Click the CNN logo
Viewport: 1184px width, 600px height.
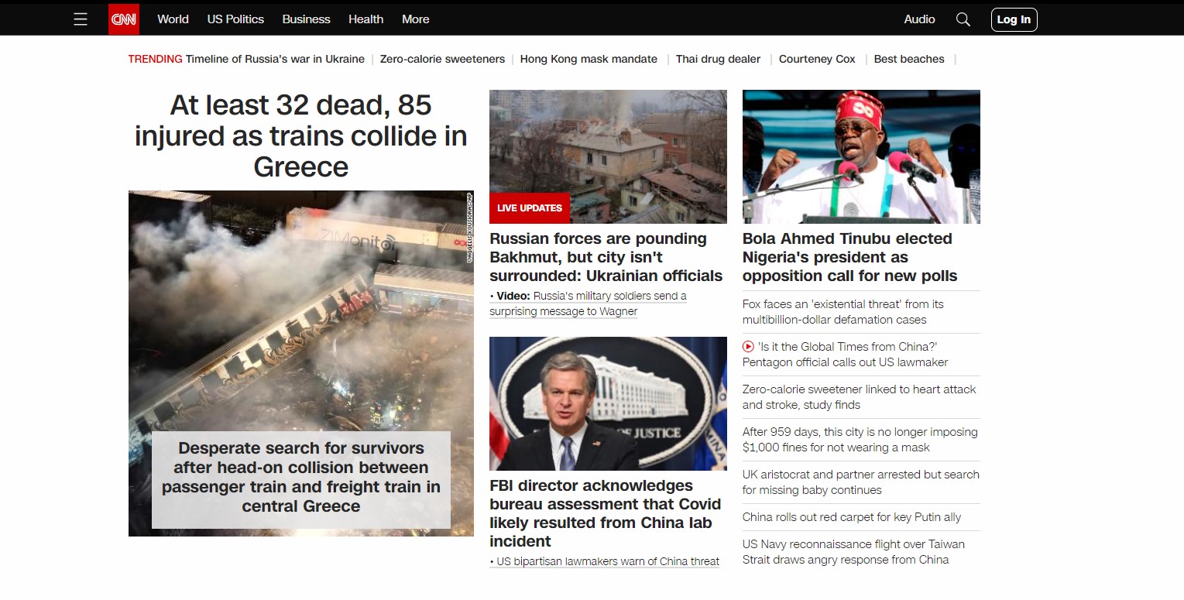[x=123, y=19]
